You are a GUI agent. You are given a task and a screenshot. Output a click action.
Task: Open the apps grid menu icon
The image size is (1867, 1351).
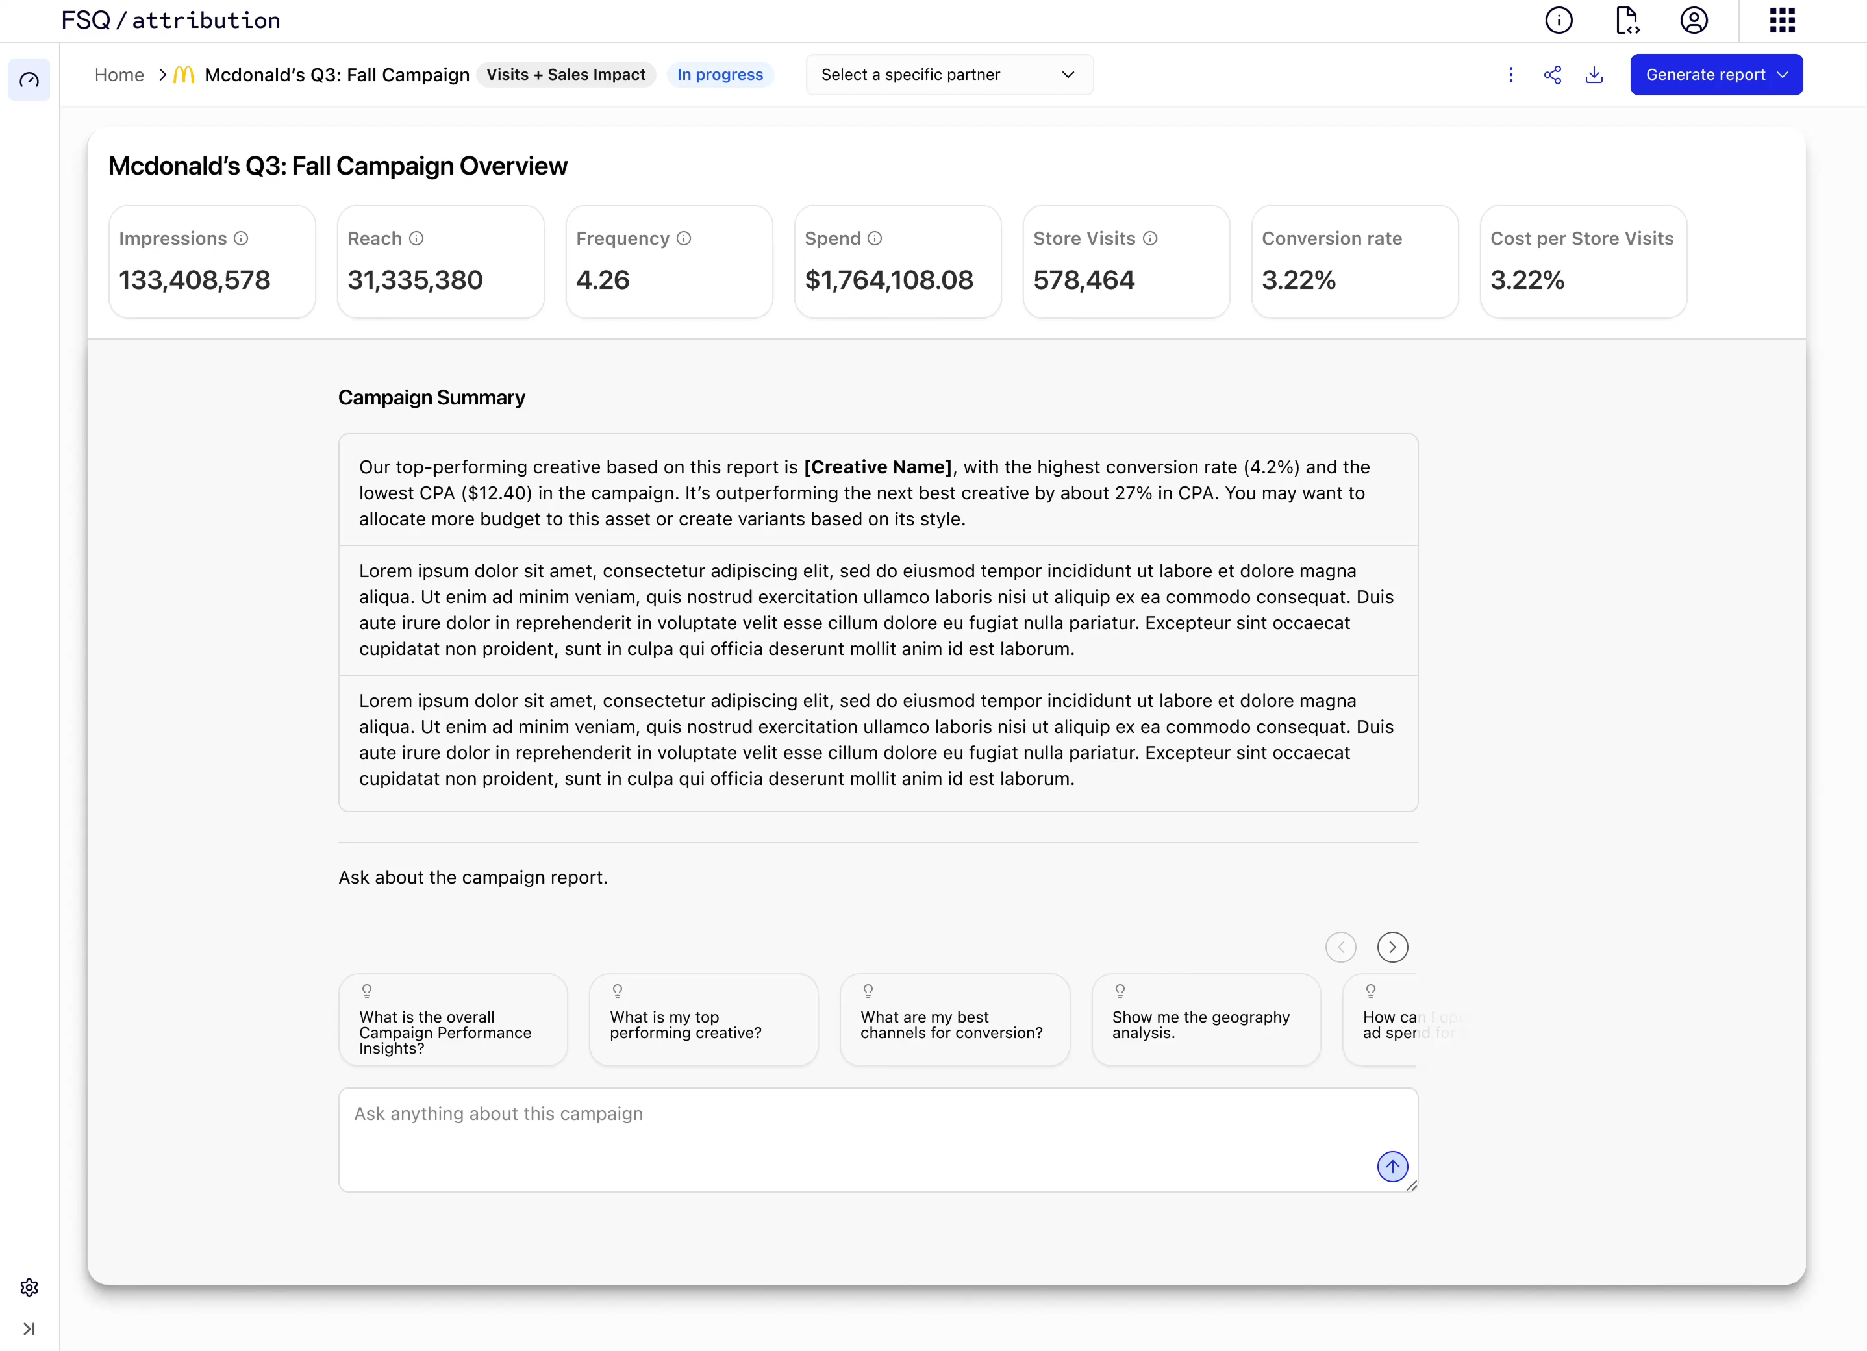click(1781, 19)
